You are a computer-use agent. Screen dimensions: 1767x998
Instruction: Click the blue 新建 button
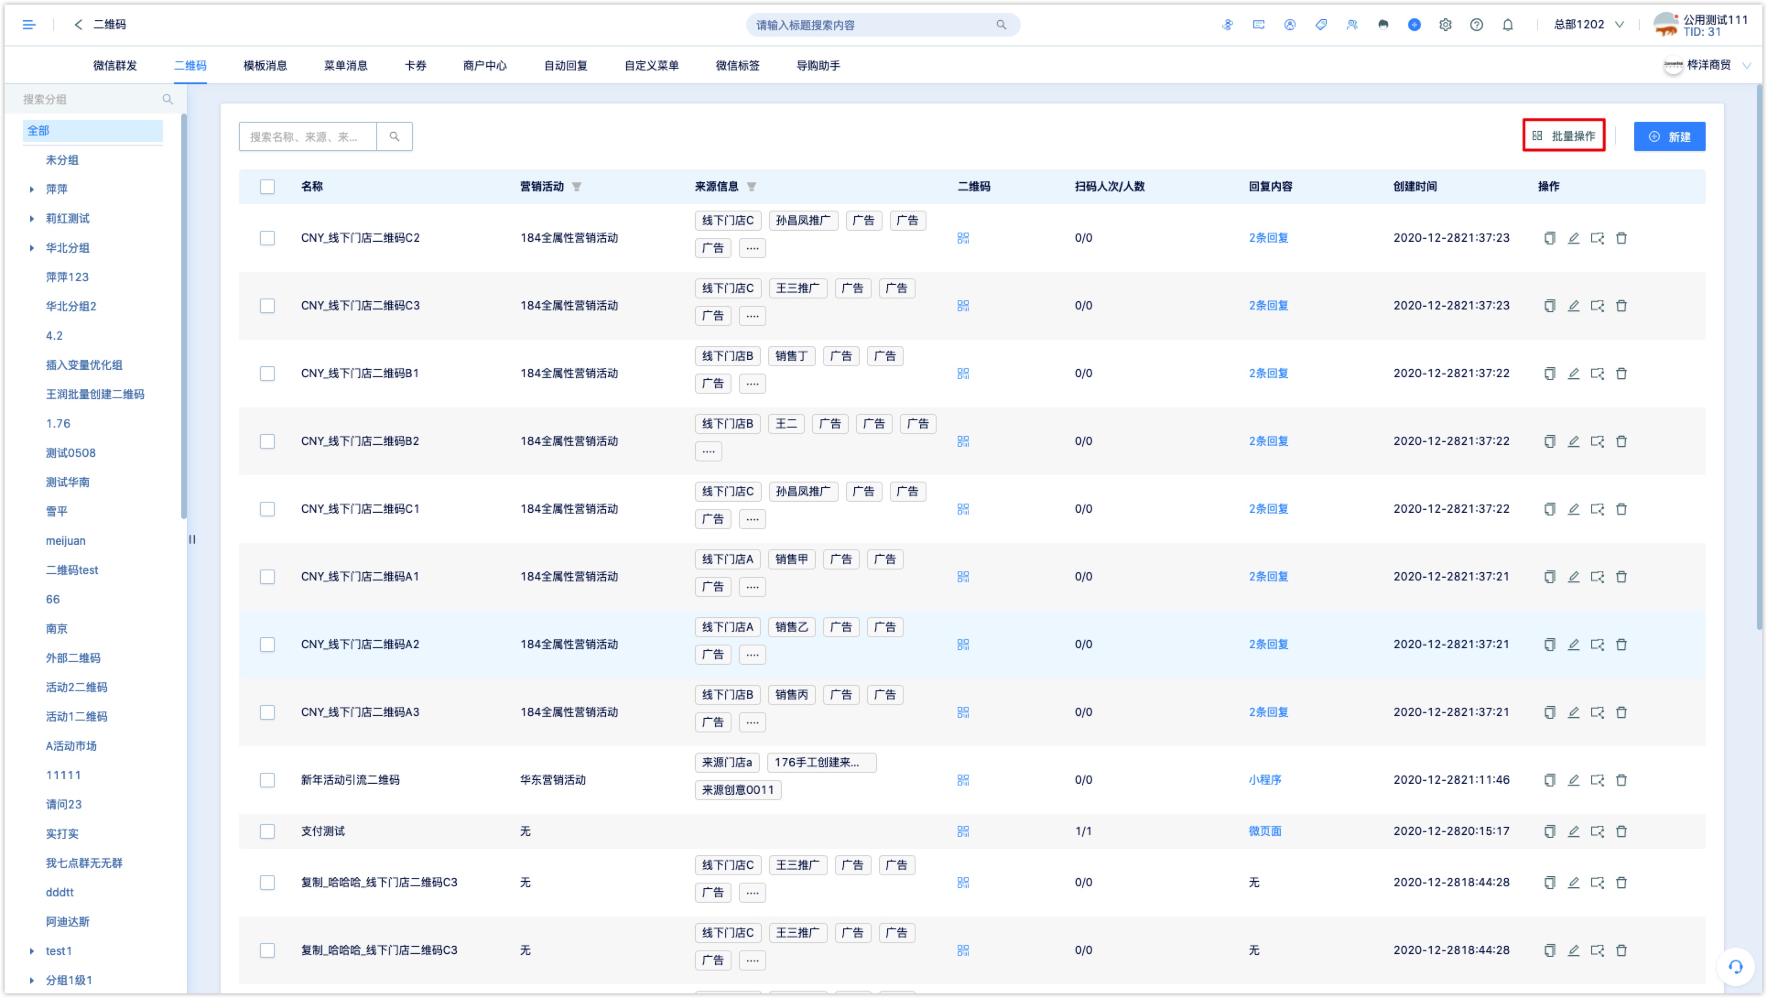pyautogui.click(x=1669, y=136)
